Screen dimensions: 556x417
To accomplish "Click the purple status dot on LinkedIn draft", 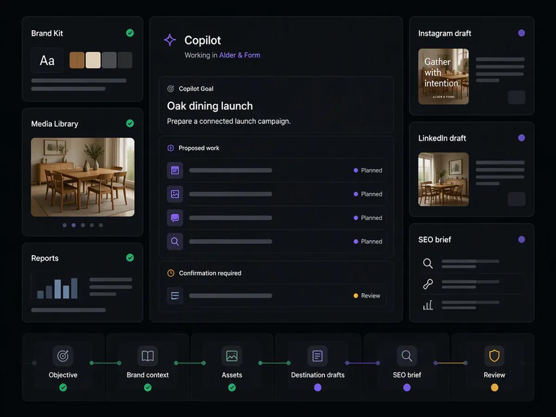I will click(521, 138).
